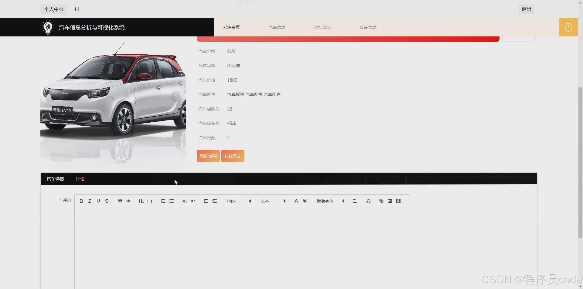Open 个人中心 link
This screenshot has width=583, height=289.
click(54, 9)
